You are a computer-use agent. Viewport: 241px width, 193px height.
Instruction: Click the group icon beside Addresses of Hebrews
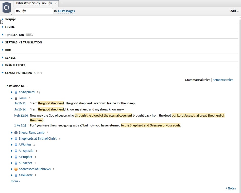(x=16, y=169)
